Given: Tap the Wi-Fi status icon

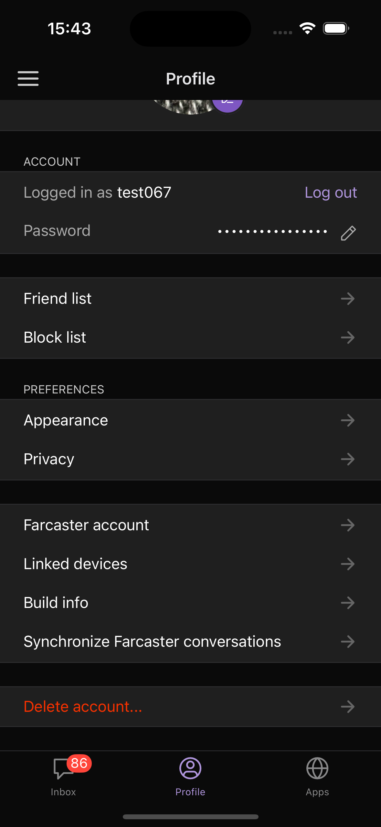Looking at the screenshot, I should [x=307, y=28].
